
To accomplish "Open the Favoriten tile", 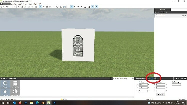I will 5,92.
